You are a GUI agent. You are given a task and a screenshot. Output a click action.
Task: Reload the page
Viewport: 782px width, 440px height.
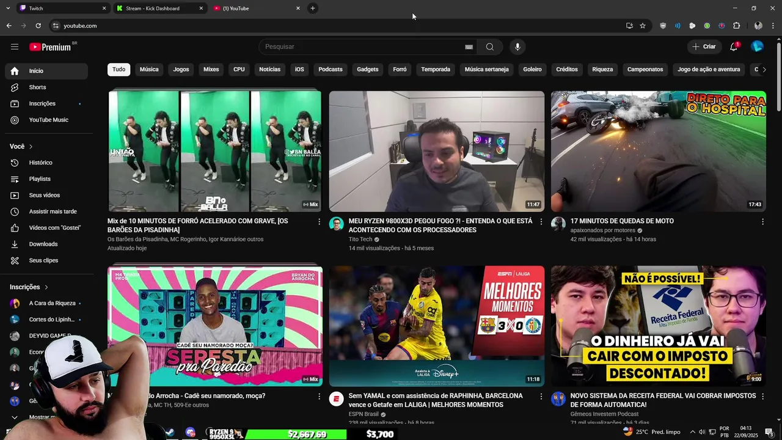[x=38, y=26]
